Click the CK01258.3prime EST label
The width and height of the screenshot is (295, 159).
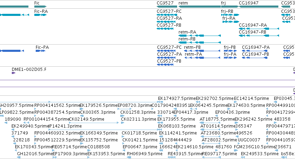pos(138,112)
